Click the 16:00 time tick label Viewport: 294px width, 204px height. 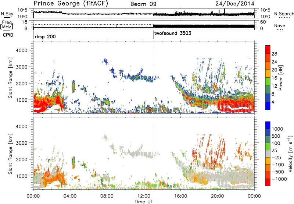[x=180, y=196]
